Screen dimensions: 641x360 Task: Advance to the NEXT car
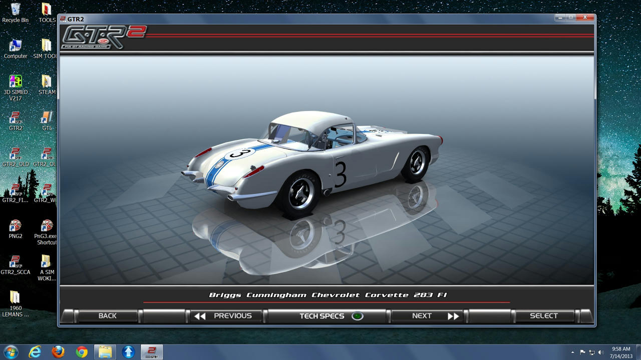point(429,316)
